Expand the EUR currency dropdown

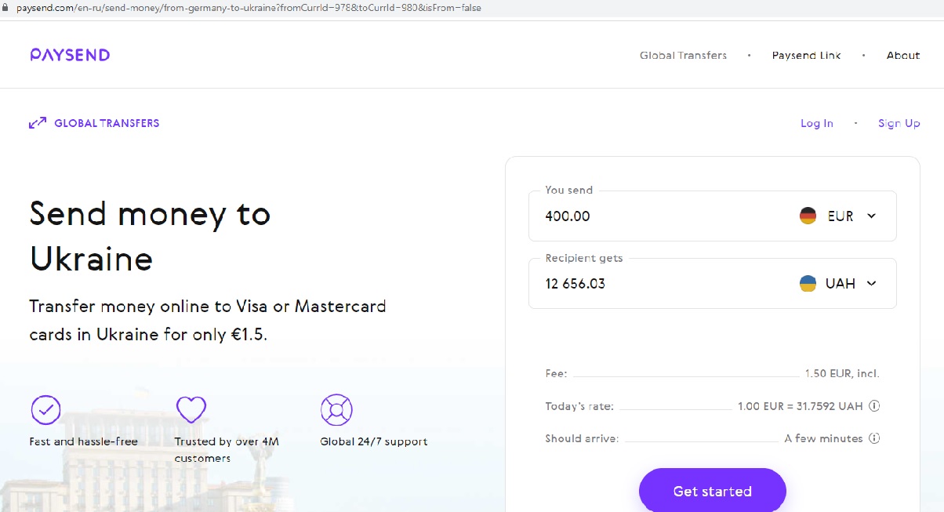point(871,216)
